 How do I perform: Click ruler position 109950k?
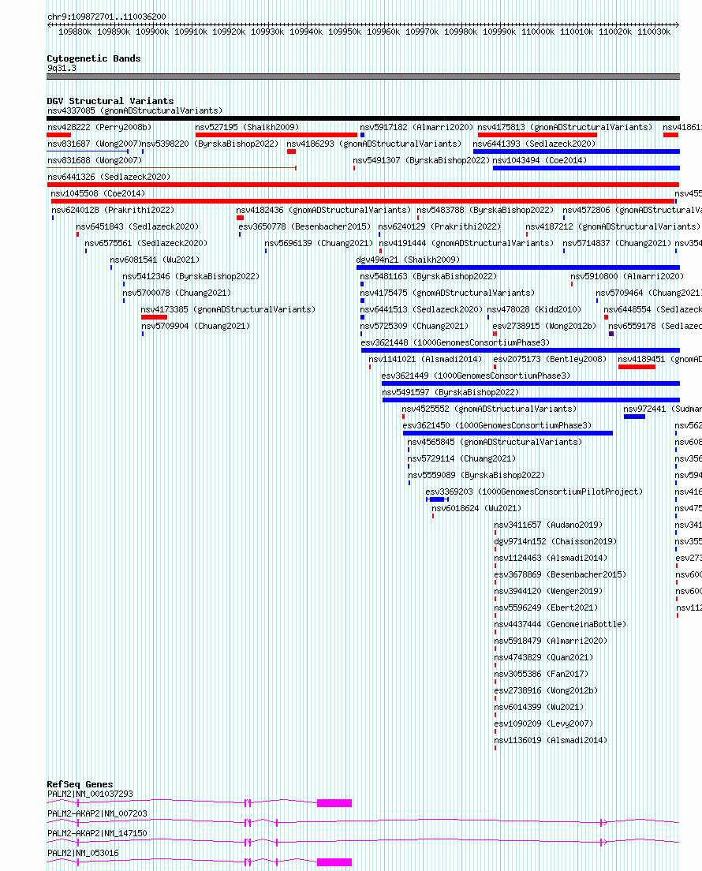(x=345, y=32)
